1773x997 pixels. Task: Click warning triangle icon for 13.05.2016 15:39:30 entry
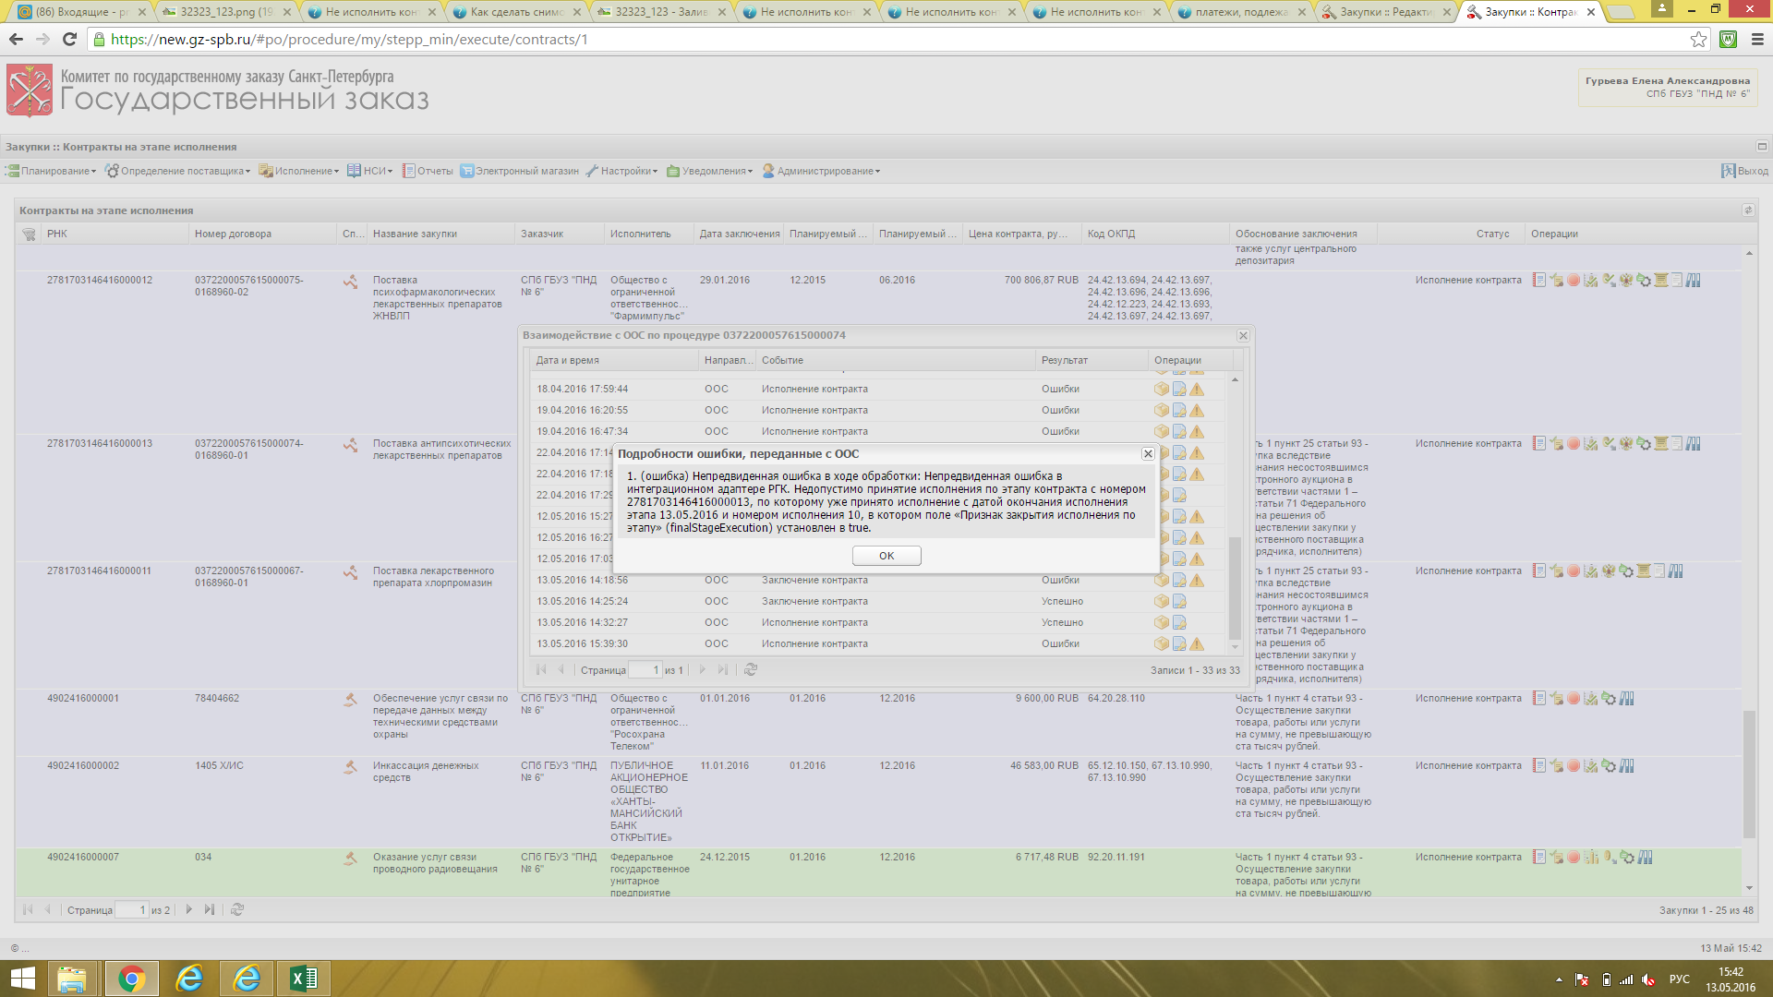(x=1197, y=644)
